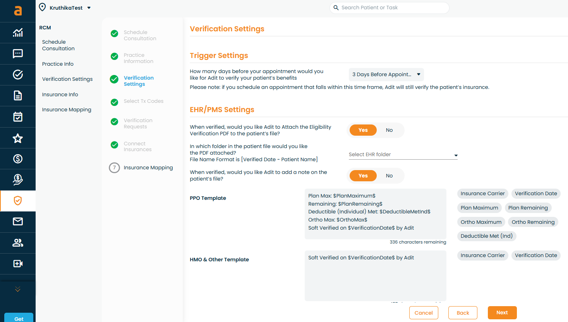Open the envelope email sidebar icon
This screenshot has height=322, width=568.
[18, 221]
